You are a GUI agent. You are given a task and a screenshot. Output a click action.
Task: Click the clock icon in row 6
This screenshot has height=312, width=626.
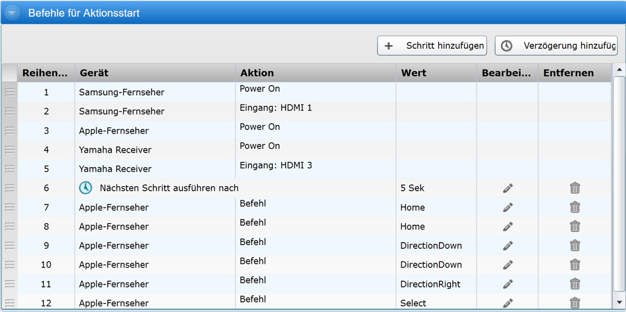pyautogui.click(x=86, y=188)
